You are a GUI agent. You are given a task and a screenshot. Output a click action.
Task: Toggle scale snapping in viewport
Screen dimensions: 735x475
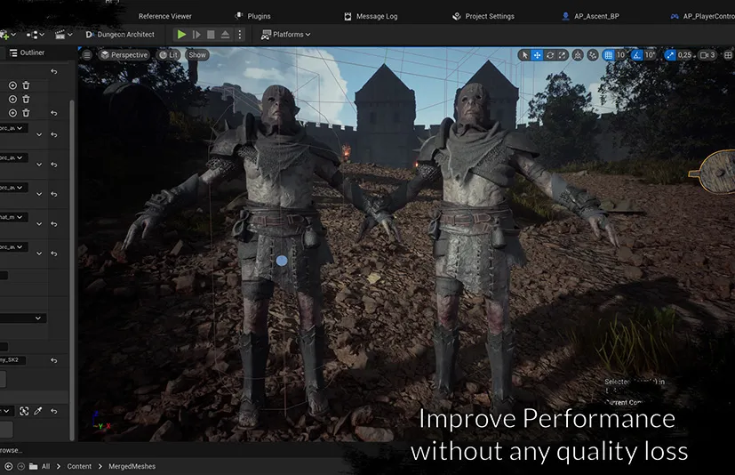671,55
